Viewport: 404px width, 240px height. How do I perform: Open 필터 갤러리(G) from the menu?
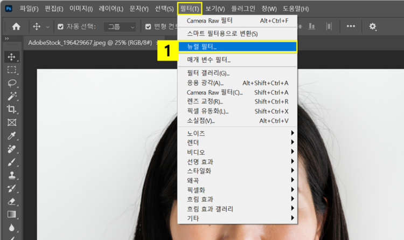[238, 73]
